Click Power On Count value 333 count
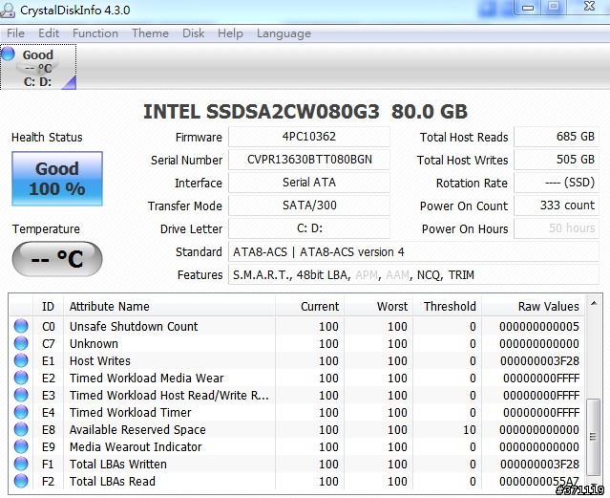The image size is (610, 498). [557, 206]
